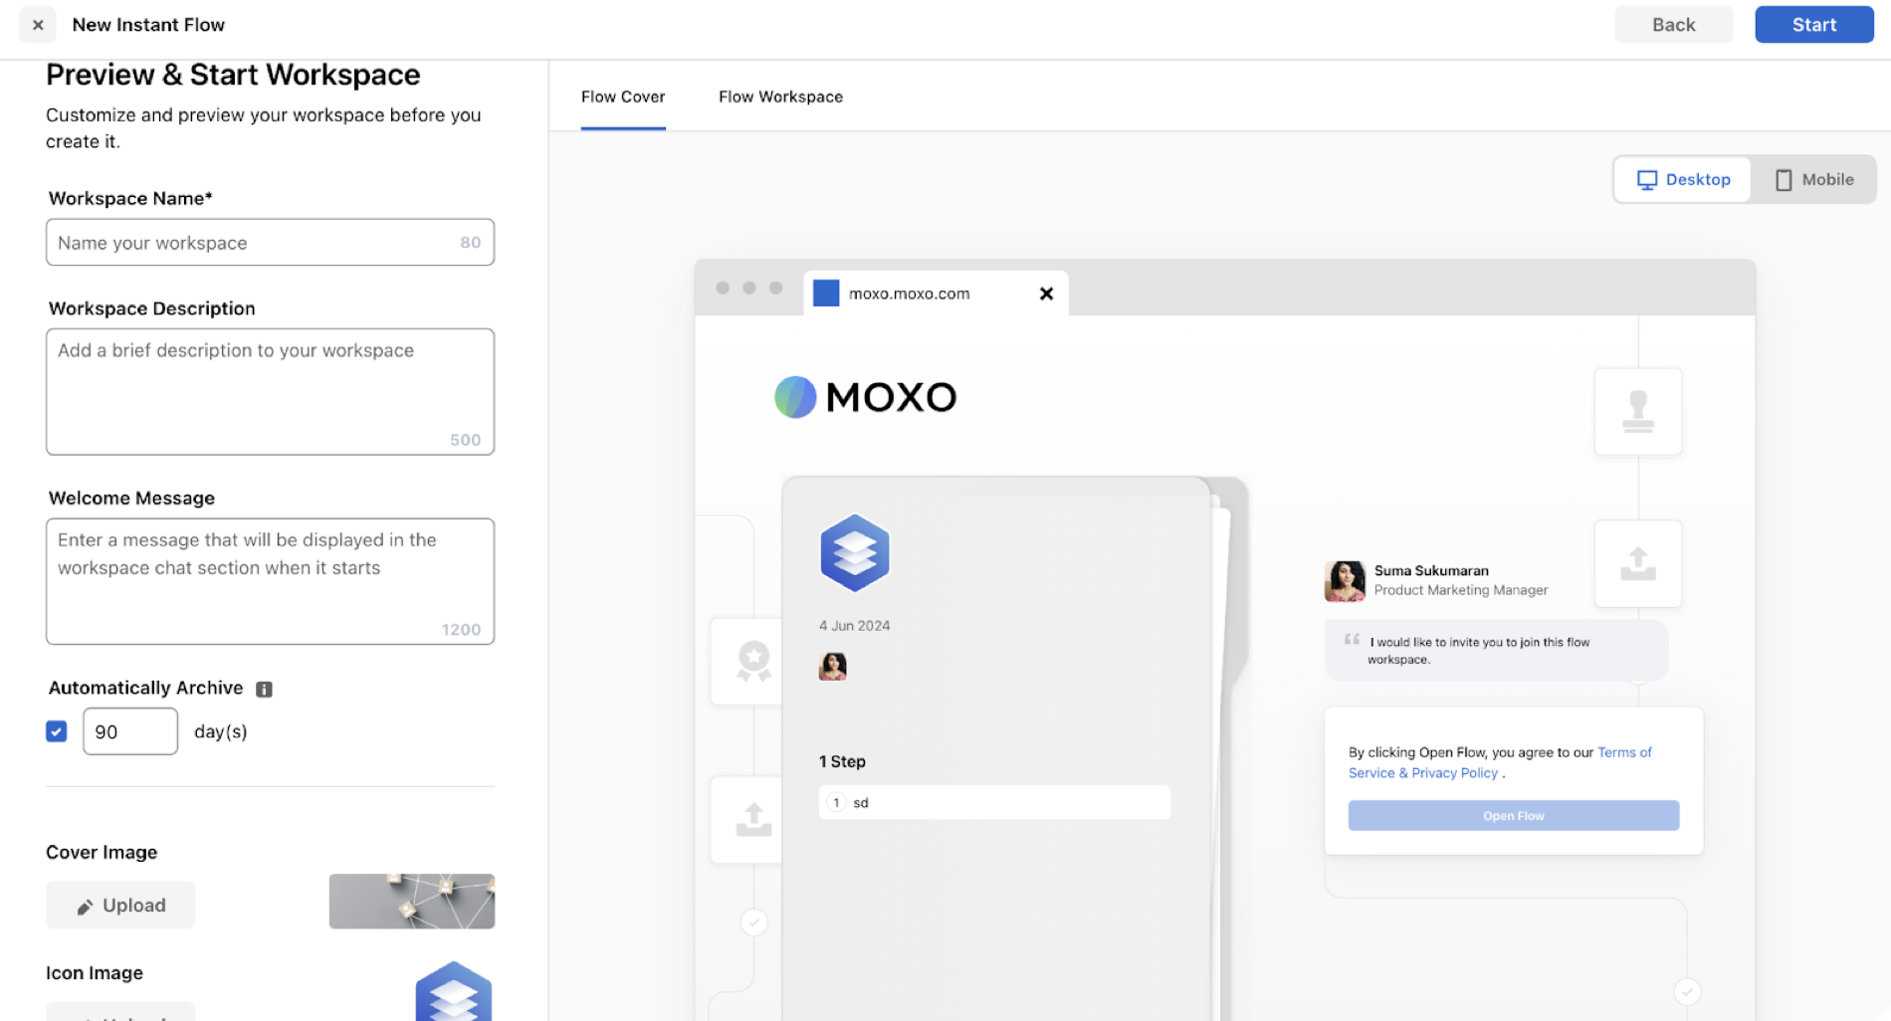The height and width of the screenshot is (1021, 1891).
Task: Switch preview to Mobile mode
Action: click(x=1814, y=179)
